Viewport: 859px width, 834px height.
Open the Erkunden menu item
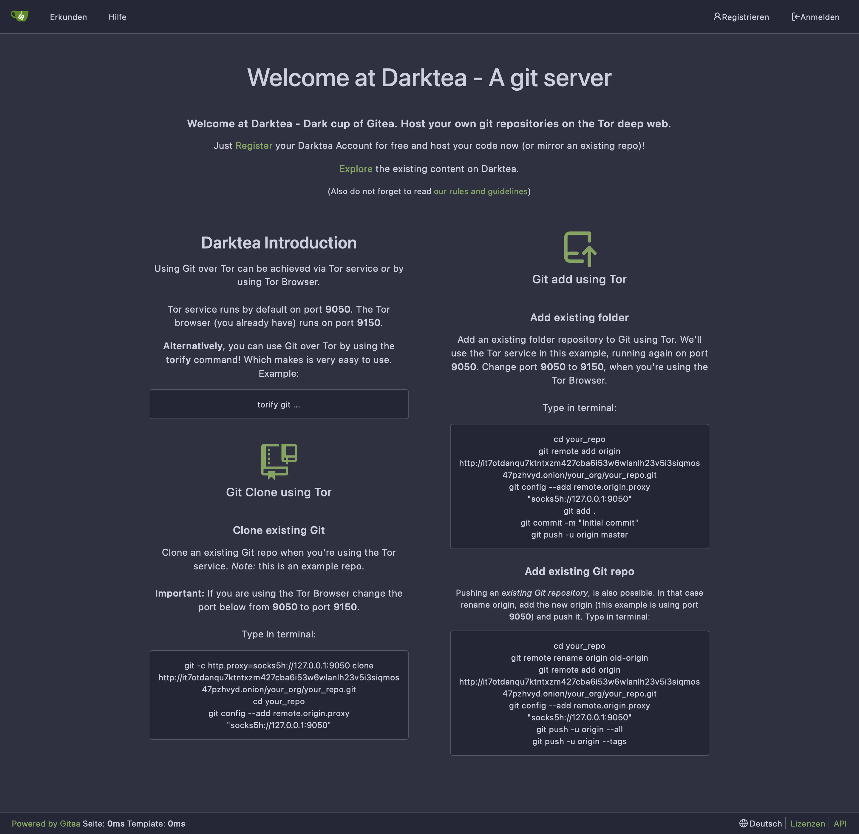pyautogui.click(x=68, y=17)
